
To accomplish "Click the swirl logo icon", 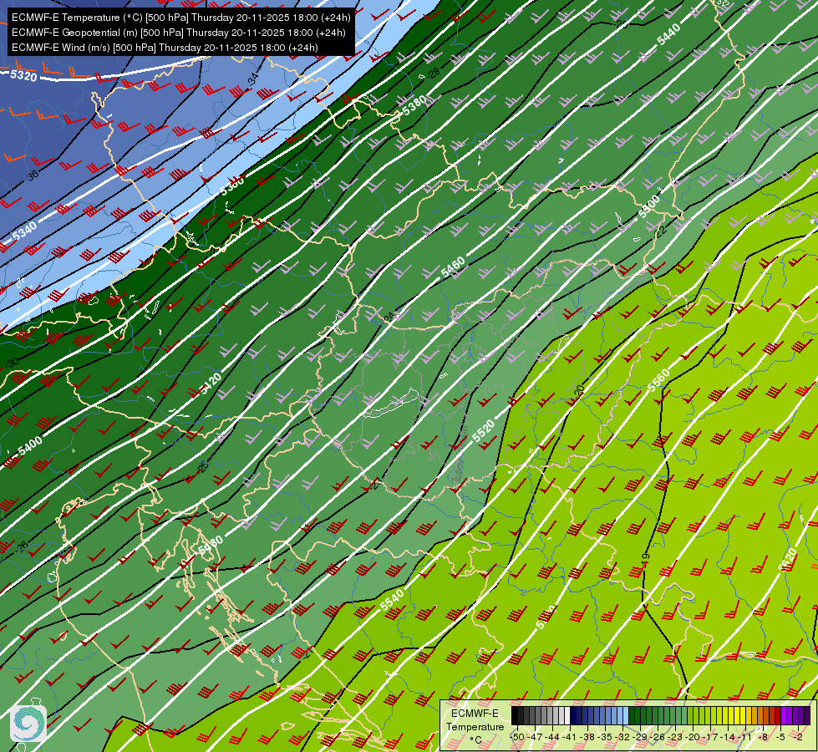I will click(28, 724).
